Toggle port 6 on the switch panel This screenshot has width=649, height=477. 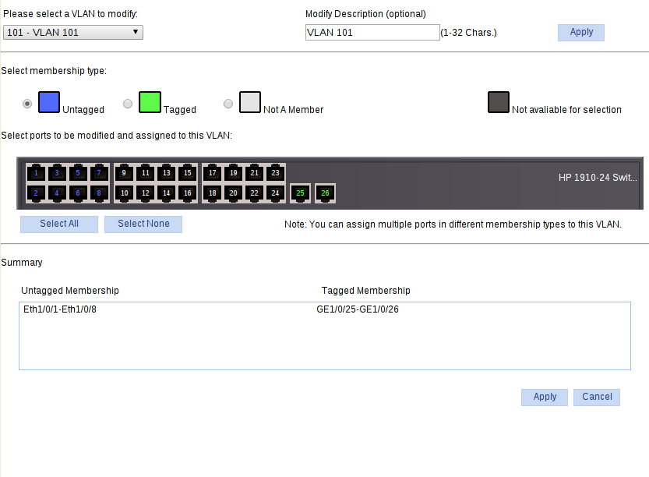pyautogui.click(x=78, y=193)
